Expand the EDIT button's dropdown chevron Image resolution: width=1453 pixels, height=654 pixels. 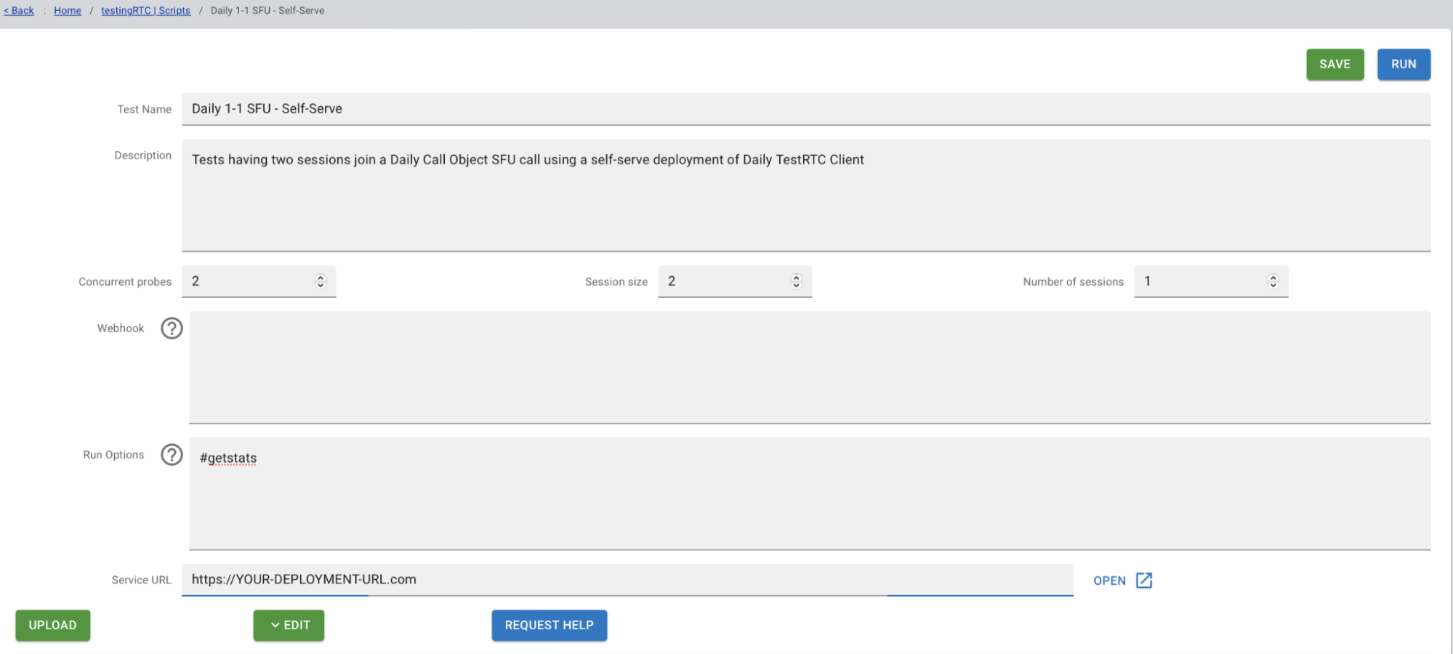pyautogui.click(x=275, y=625)
